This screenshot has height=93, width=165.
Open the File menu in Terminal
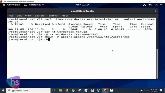tap(11, 16)
